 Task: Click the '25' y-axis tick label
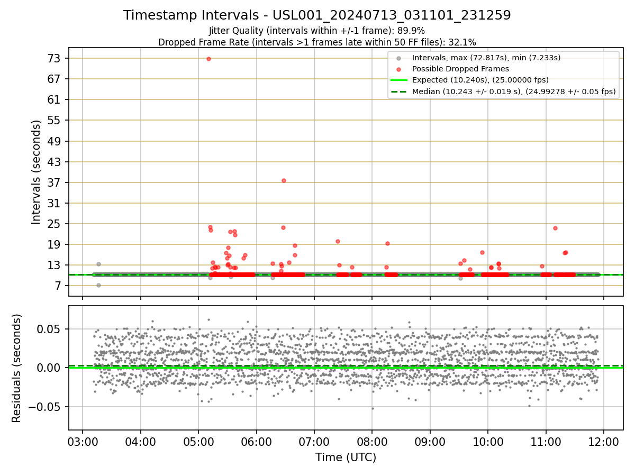point(55,224)
